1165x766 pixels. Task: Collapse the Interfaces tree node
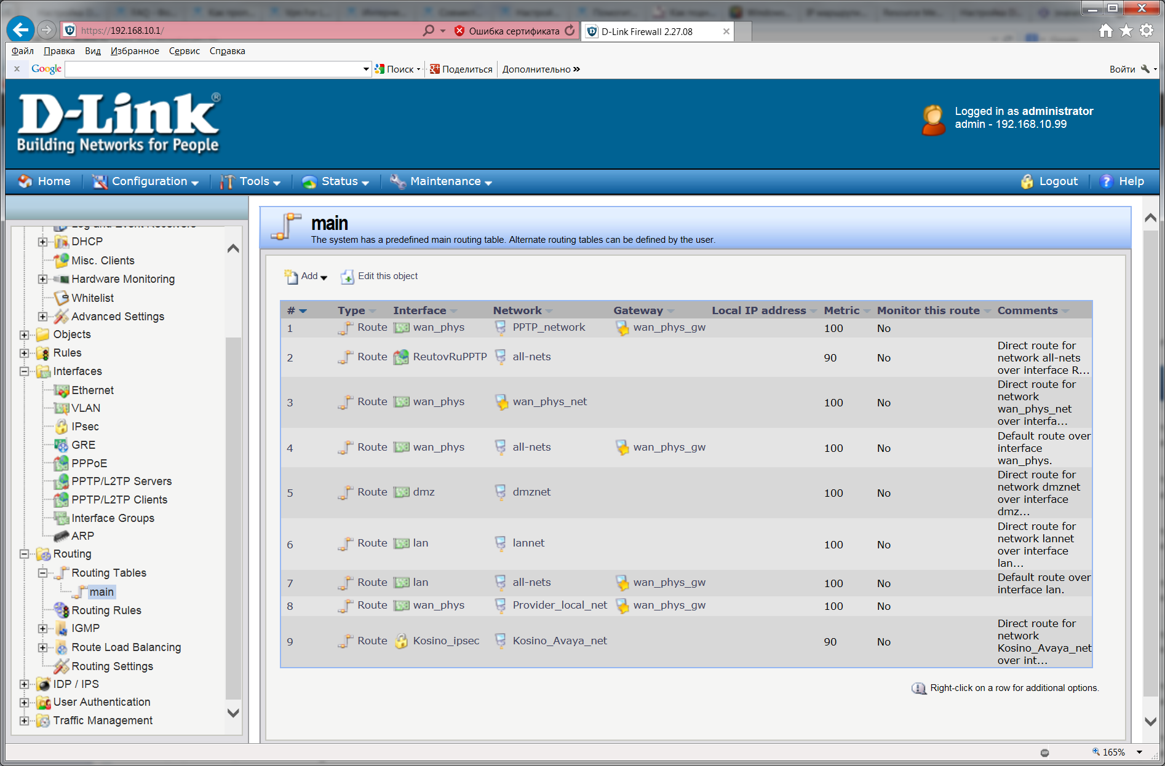[x=24, y=371]
